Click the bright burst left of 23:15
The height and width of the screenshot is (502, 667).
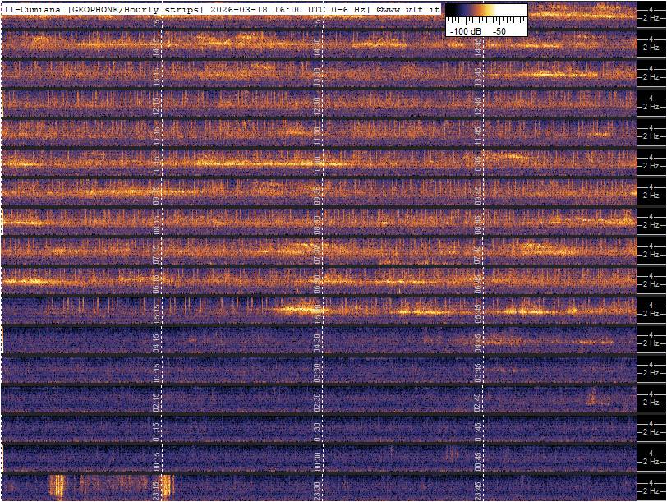click(57, 486)
